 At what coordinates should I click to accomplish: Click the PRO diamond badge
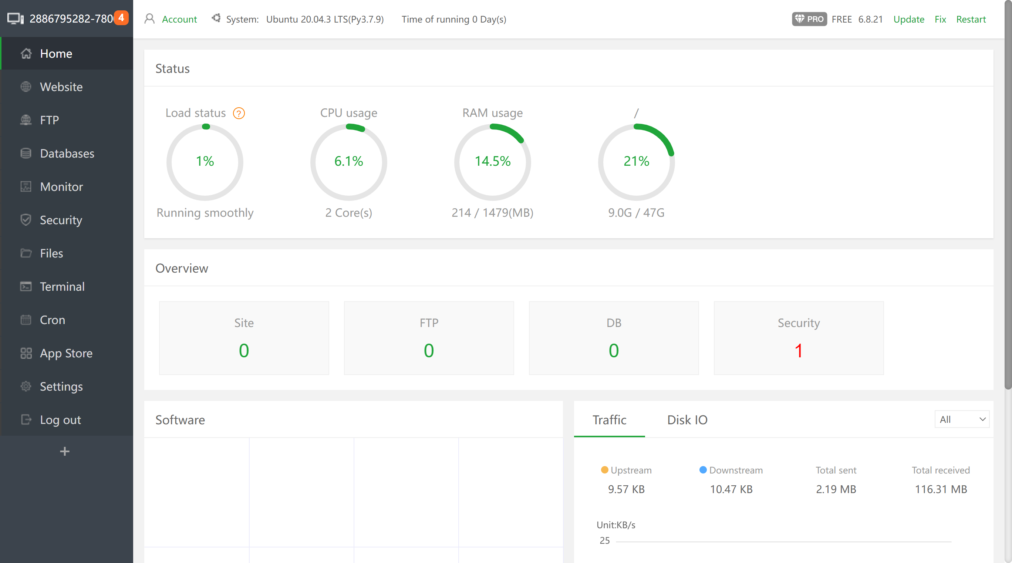click(809, 19)
